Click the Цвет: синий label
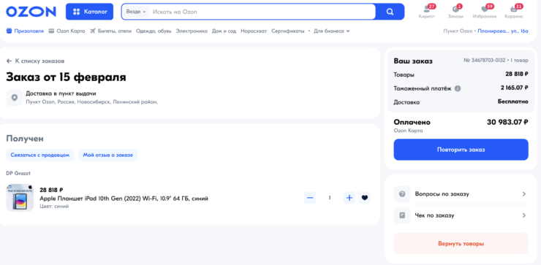This screenshot has height=265, width=541. pyautogui.click(x=54, y=206)
